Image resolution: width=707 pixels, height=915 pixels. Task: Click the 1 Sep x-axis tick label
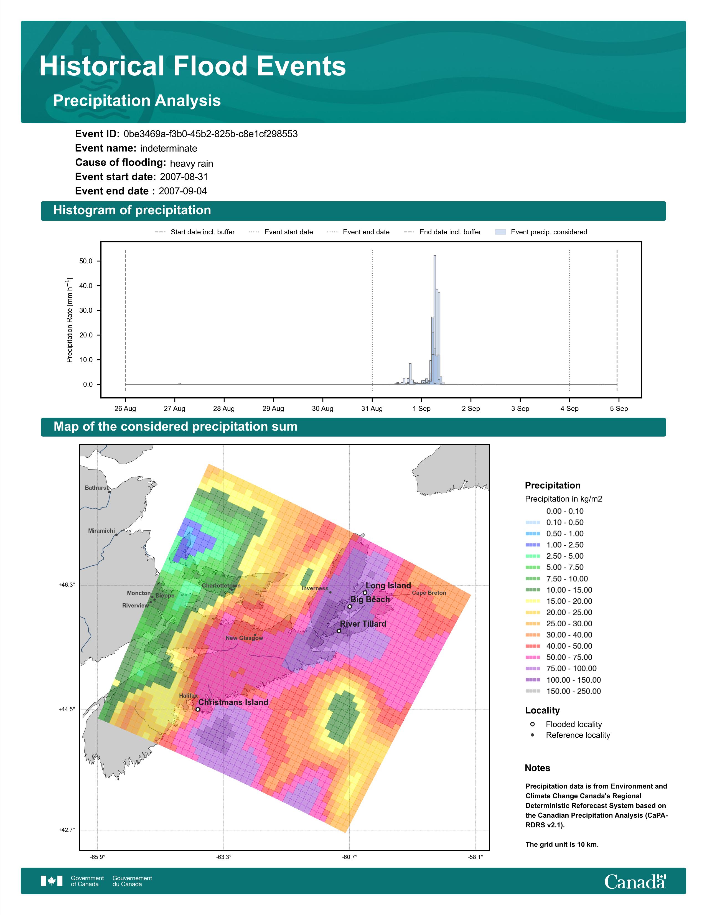(x=421, y=408)
